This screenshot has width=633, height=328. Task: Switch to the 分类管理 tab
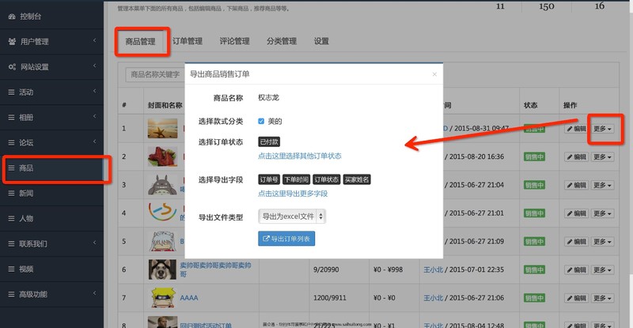[x=282, y=41]
